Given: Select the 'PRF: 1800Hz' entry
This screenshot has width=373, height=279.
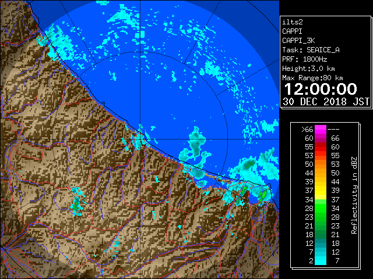Looking at the screenshot, I should (x=304, y=59).
